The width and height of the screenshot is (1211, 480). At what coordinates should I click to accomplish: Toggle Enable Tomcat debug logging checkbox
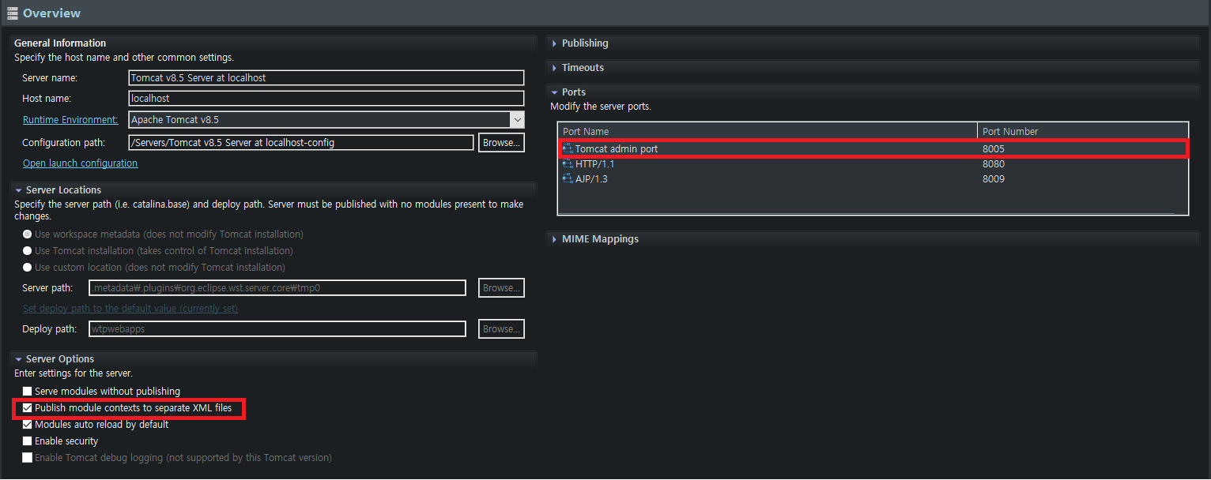(x=28, y=458)
